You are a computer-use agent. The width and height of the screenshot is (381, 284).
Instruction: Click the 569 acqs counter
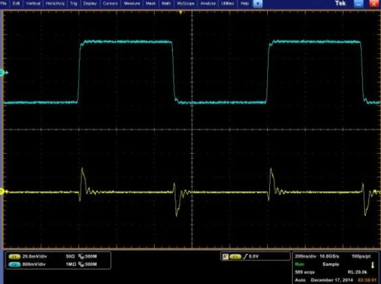pyautogui.click(x=305, y=272)
